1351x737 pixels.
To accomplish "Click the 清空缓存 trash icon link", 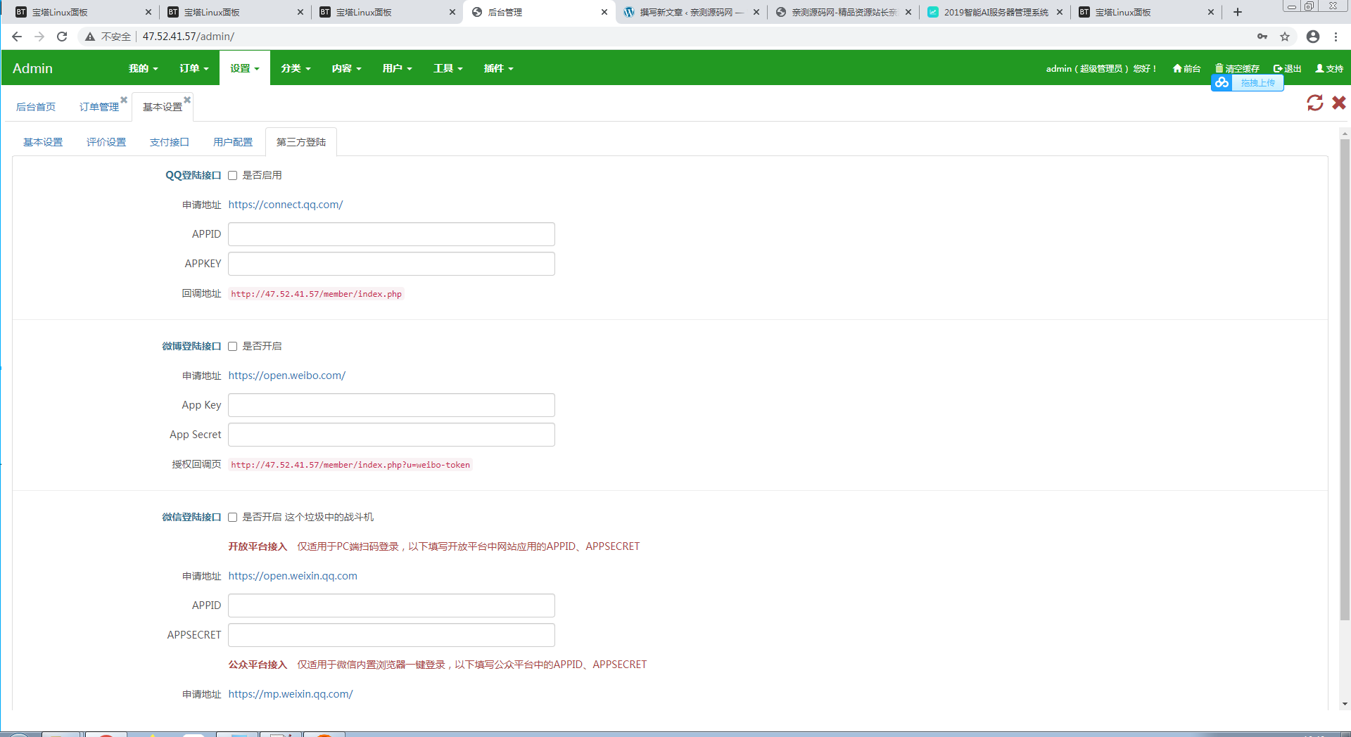I will click(x=1237, y=68).
